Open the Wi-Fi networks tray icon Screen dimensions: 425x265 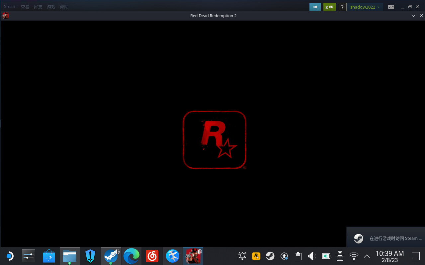[x=354, y=256]
